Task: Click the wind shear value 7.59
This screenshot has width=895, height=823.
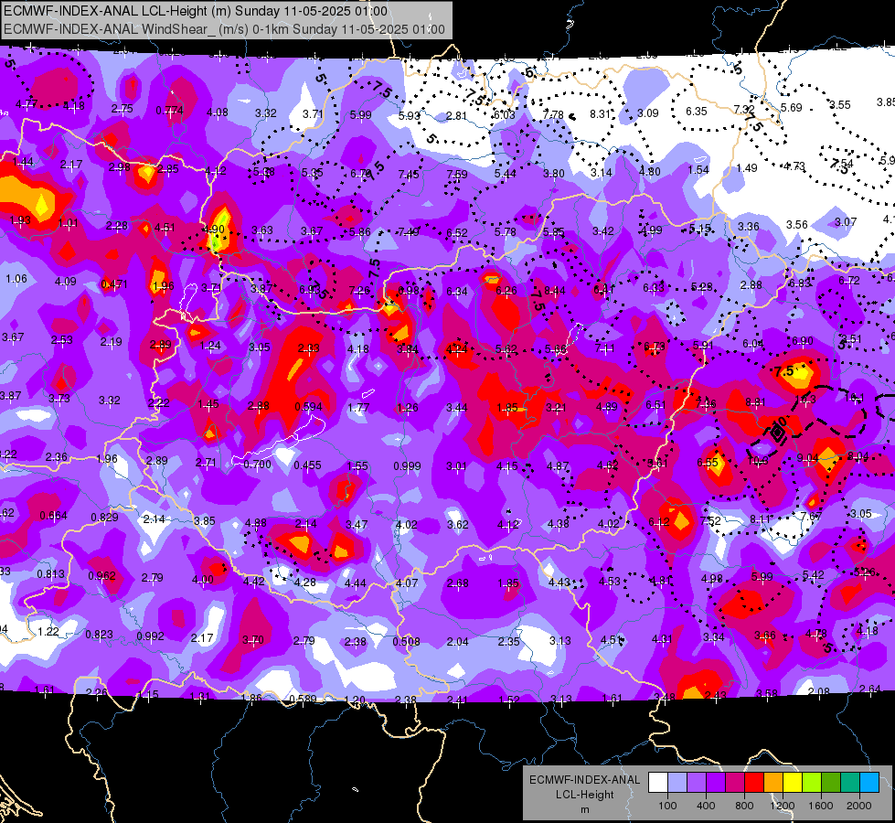Action: click(456, 174)
